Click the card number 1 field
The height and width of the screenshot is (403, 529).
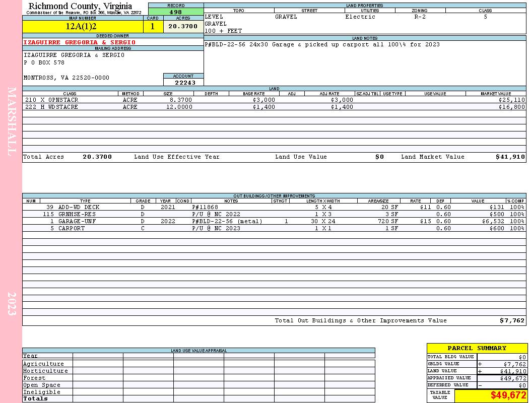(x=153, y=27)
